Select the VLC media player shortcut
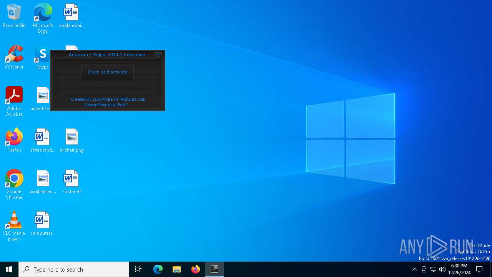 [x=14, y=226]
